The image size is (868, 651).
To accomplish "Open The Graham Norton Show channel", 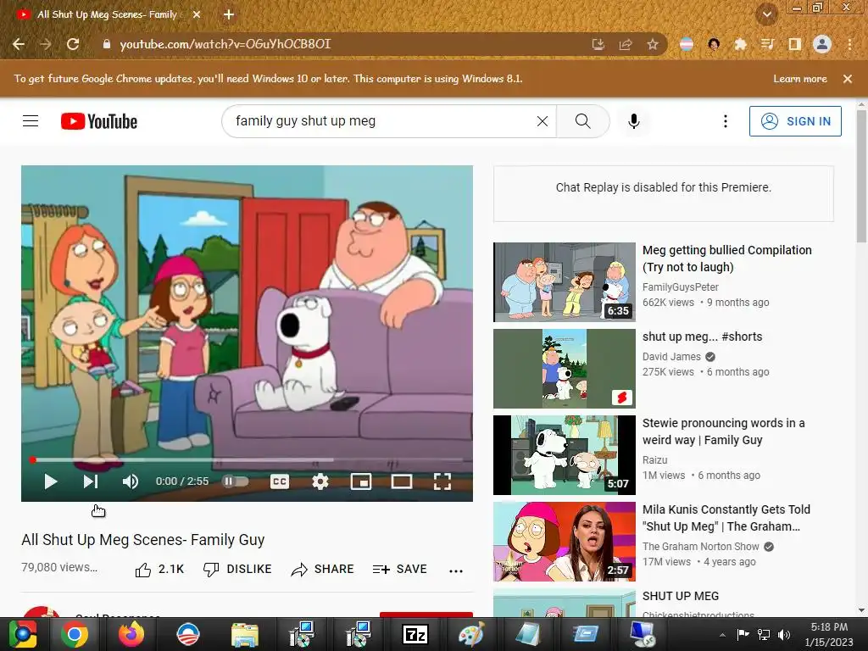I will pyautogui.click(x=700, y=547).
